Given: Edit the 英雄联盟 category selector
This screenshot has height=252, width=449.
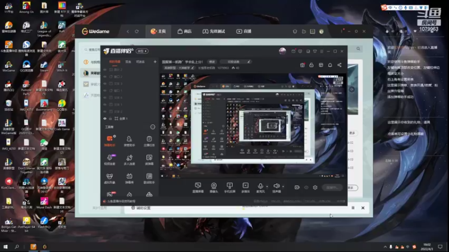Looking at the screenshot, I should point(179,68).
